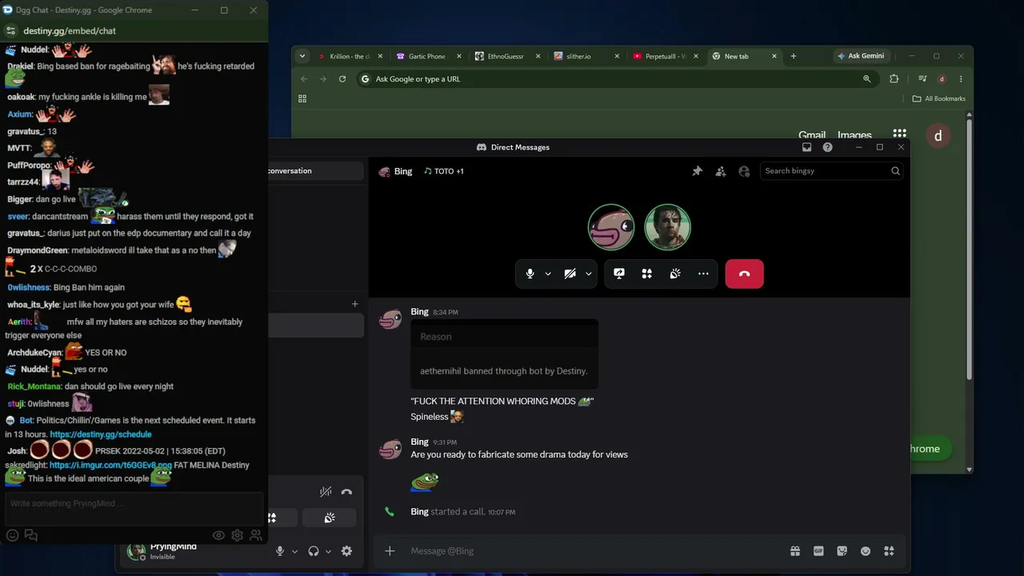The height and width of the screenshot is (576, 1024).
Task: Open a new Chrome tab with the plus button
Action: click(794, 56)
